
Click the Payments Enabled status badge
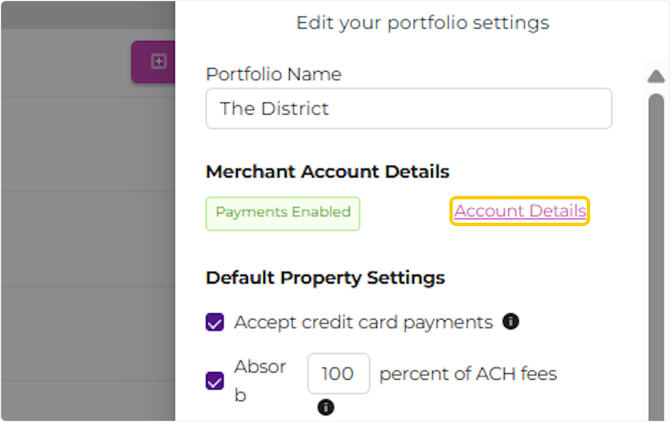coord(283,213)
